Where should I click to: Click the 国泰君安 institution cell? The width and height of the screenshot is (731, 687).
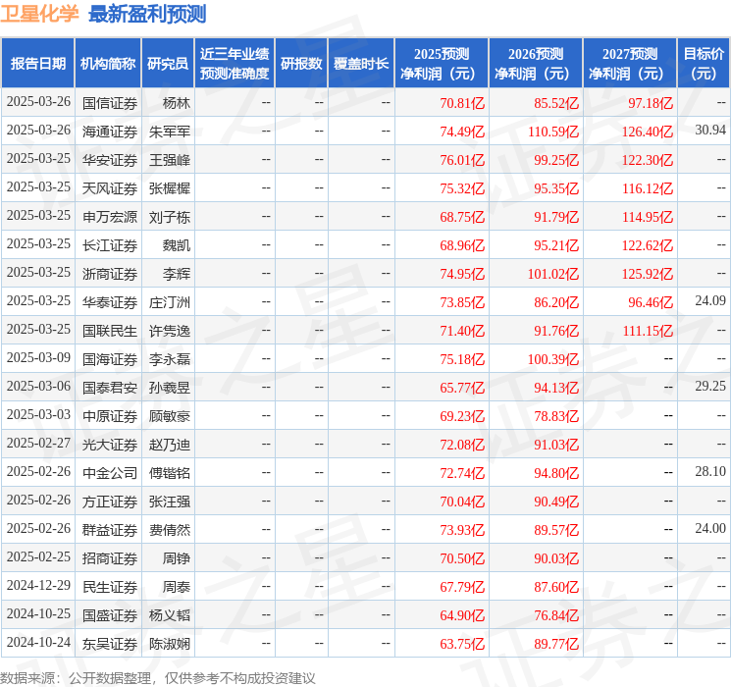[110, 388]
